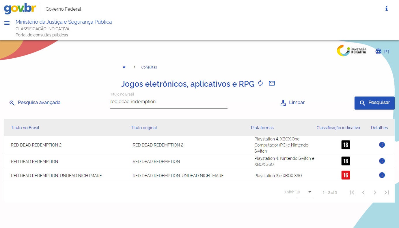Sort by the Título no Brasil column
The width and height of the screenshot is (399, 228).
click(25, 128)
